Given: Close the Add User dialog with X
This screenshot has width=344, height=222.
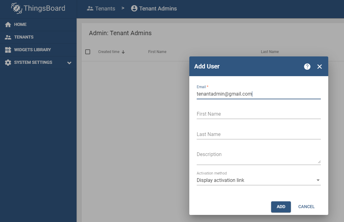Looking at the screenshot, I should 320,67.
